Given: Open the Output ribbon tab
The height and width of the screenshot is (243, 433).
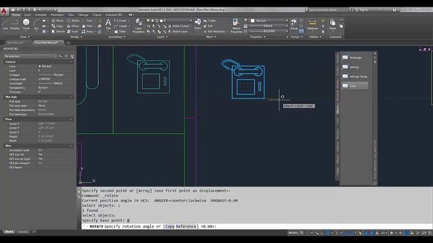Looking at the screenshot, I should (97, 15).
